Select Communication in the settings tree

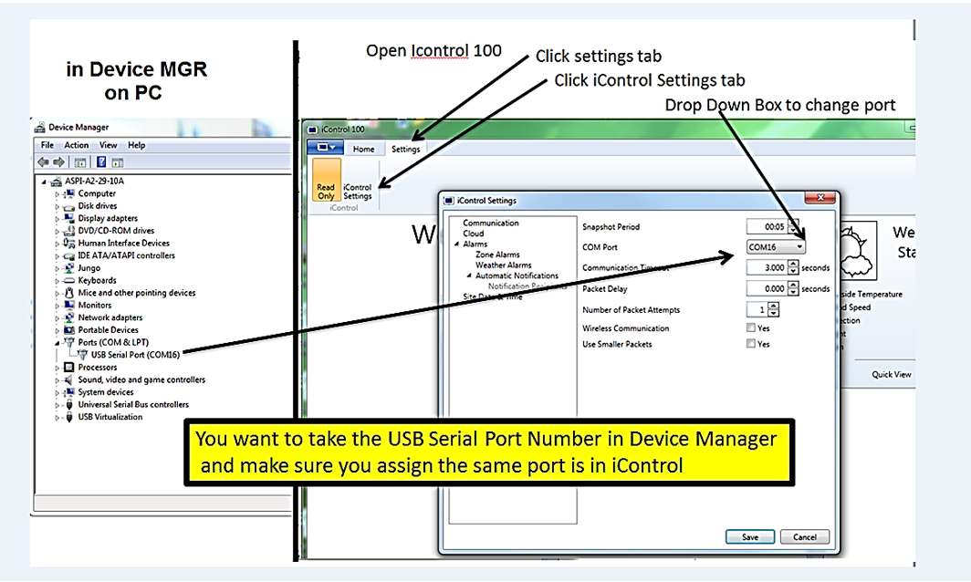click(x=491, y=223)
